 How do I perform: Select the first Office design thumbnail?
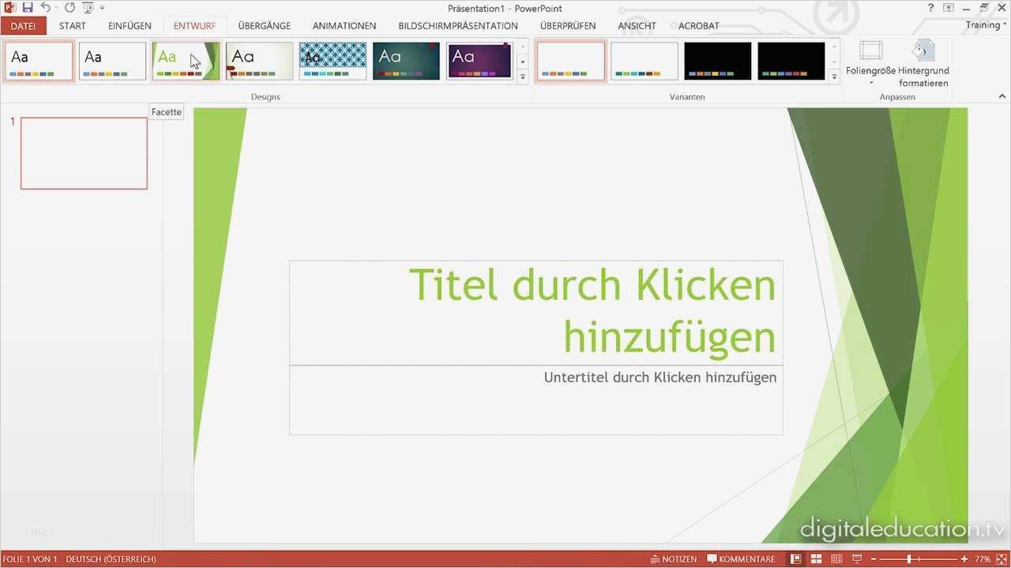pyautogui.click(x=39, y=61)
